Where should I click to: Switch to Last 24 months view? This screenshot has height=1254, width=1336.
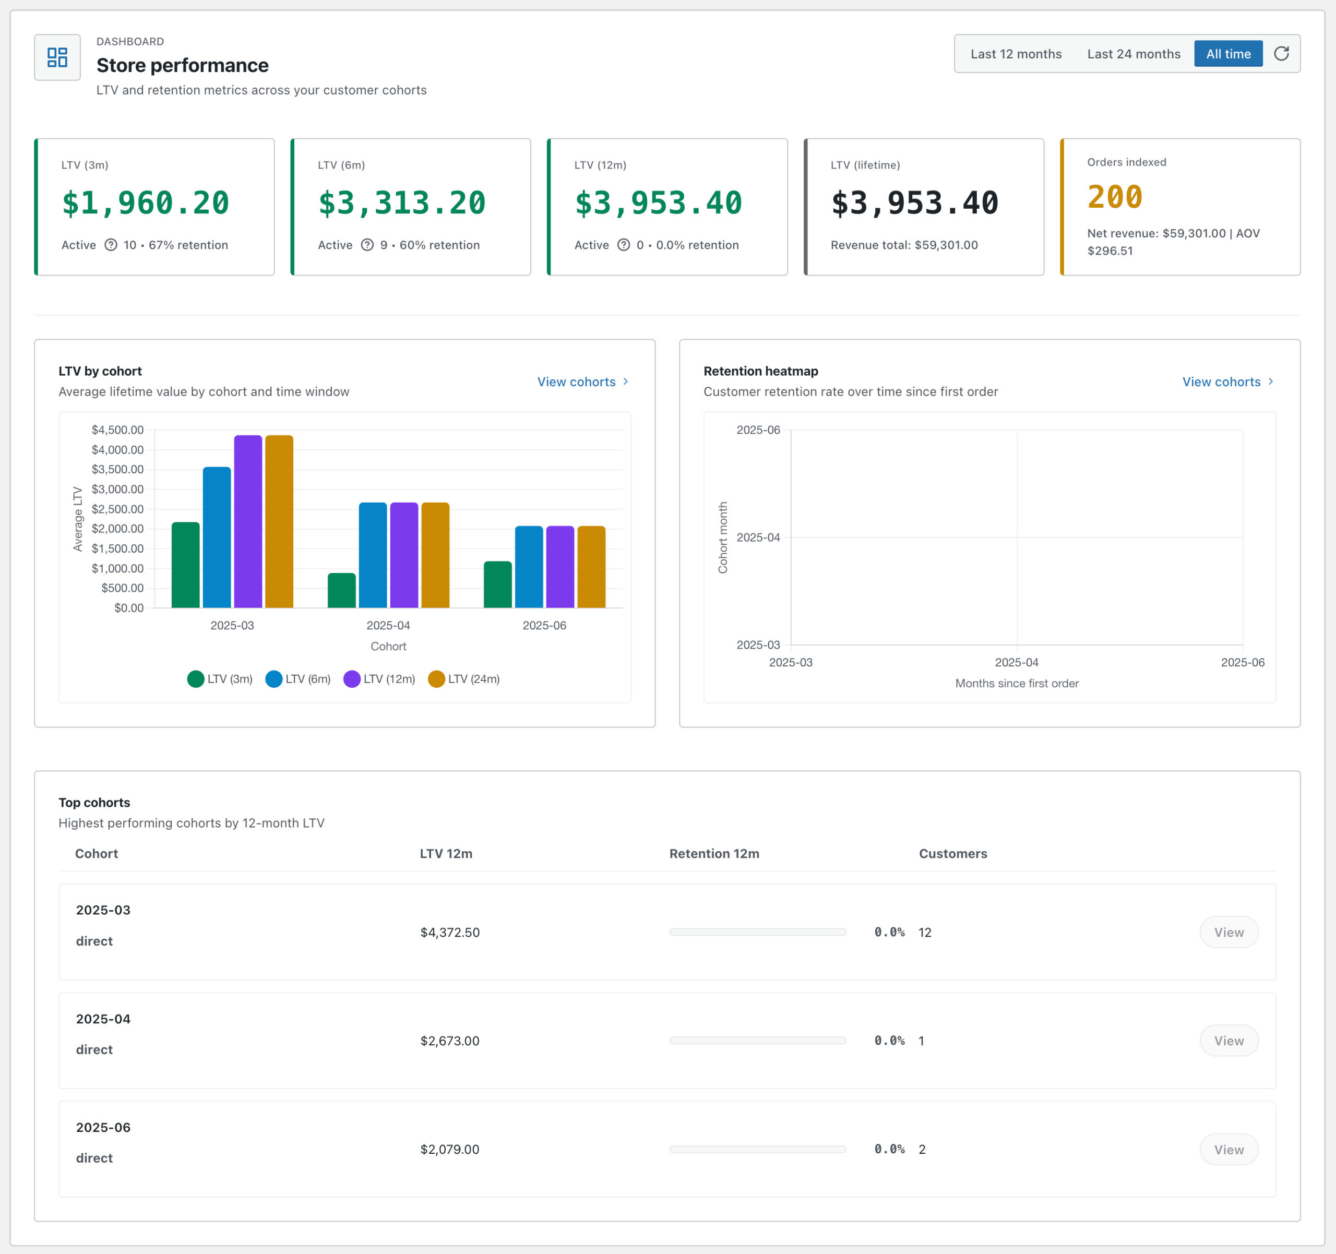point(1134,53)
